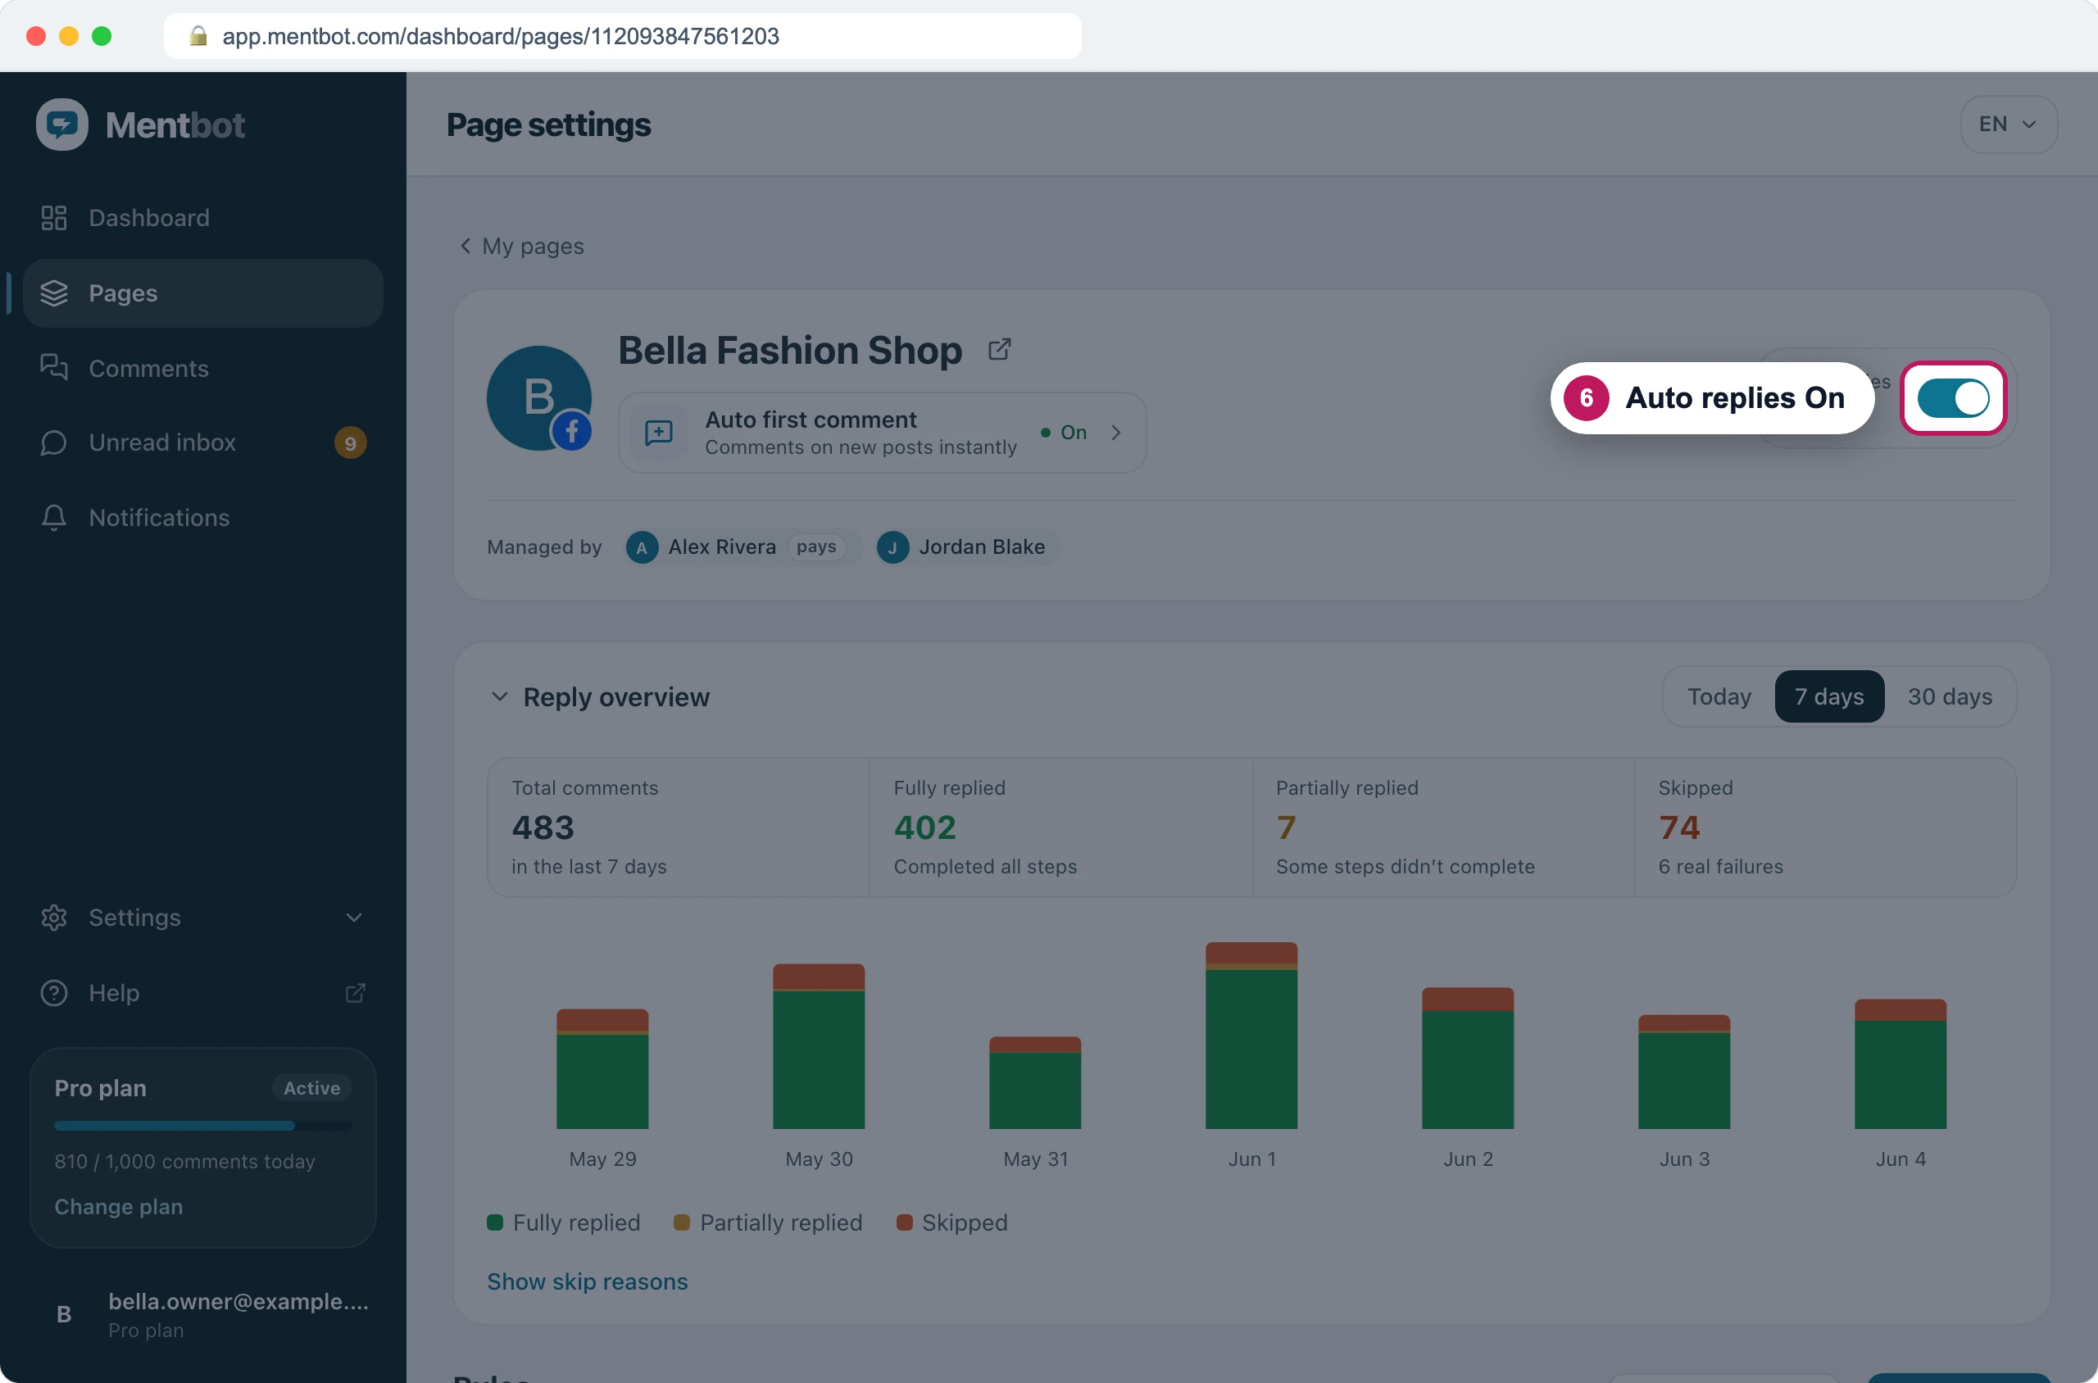Open Bella Fashion Shop external link icon
2098x1383 pixels.
[999, 349]
